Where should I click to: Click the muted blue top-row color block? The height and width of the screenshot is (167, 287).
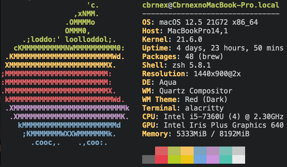[x=200, y=151]
